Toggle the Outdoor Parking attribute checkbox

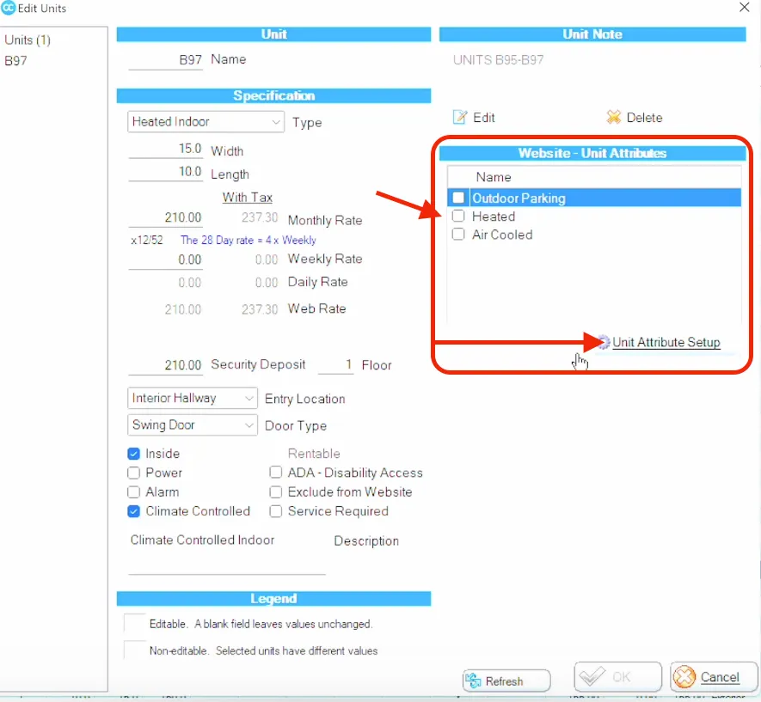pyautogui.click(x=458, y=198)
